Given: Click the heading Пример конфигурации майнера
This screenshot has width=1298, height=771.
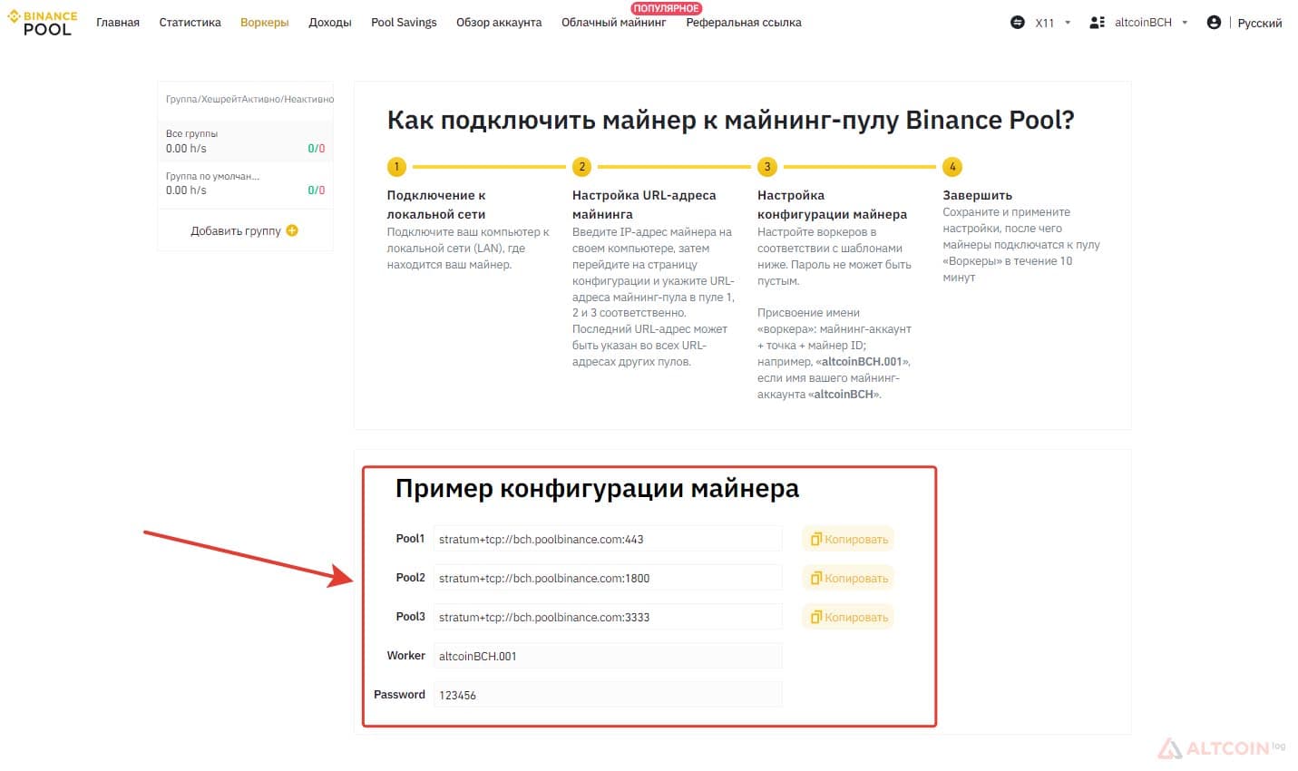Looking at the screenshot, I should pos(597,489).
